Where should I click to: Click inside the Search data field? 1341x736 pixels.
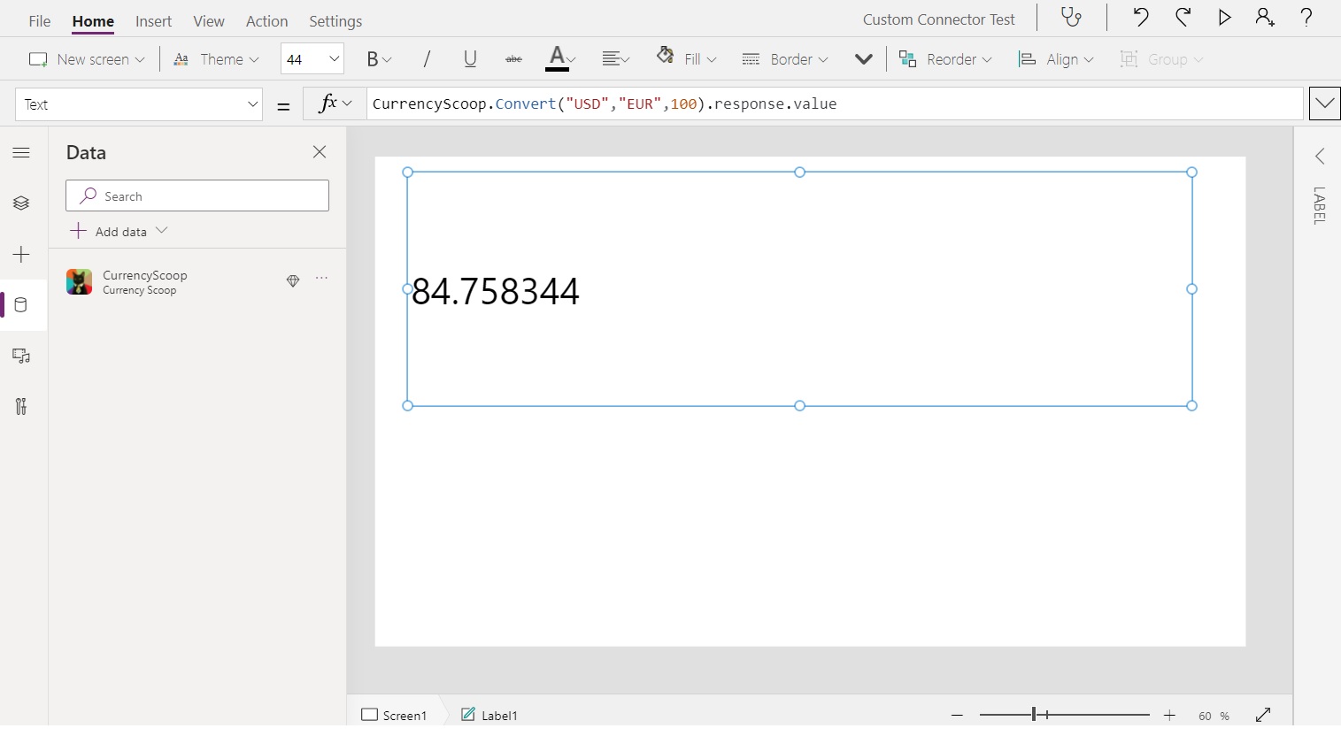coord(197,195)
